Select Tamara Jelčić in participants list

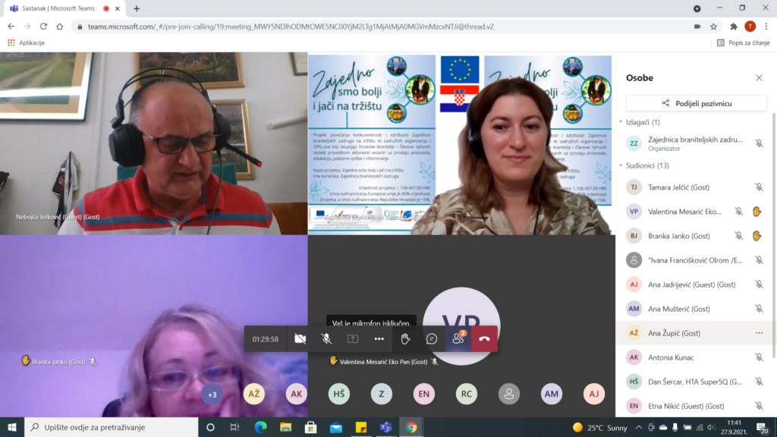click(679, 187)
